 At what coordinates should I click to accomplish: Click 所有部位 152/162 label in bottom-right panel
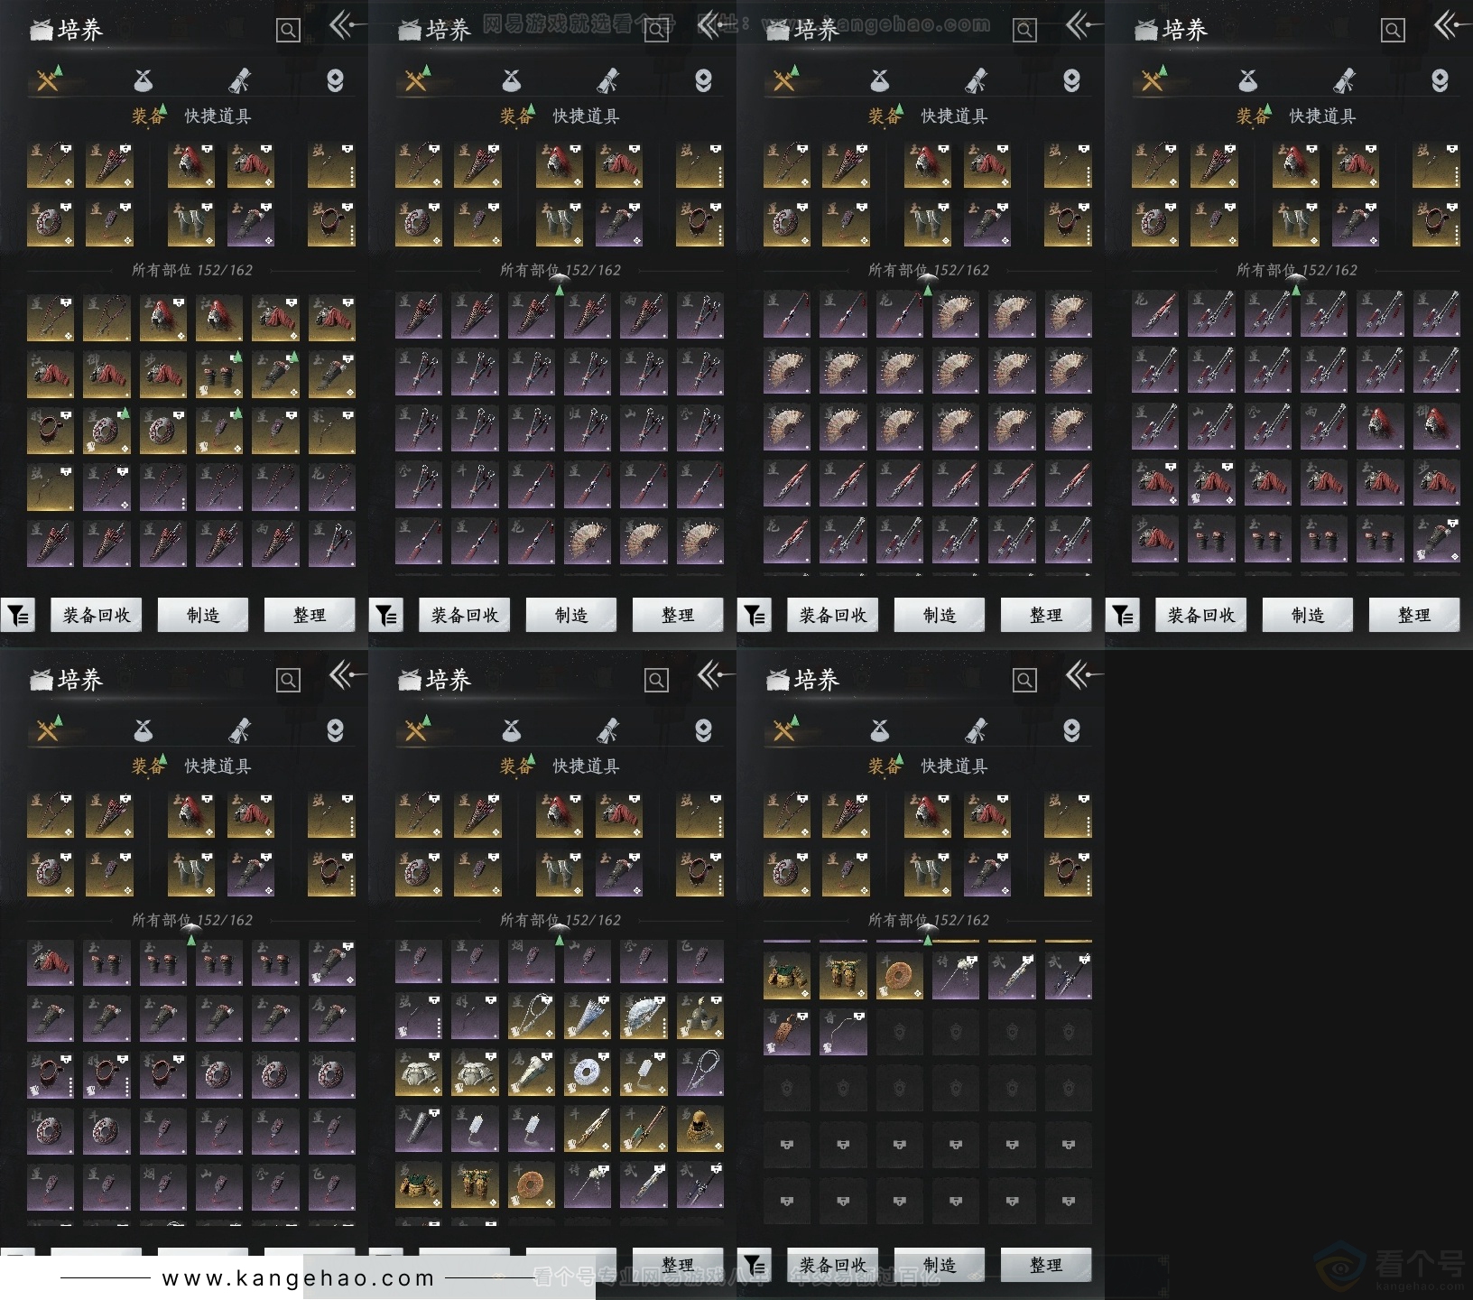pyautogui.click(x=929, y=920)
